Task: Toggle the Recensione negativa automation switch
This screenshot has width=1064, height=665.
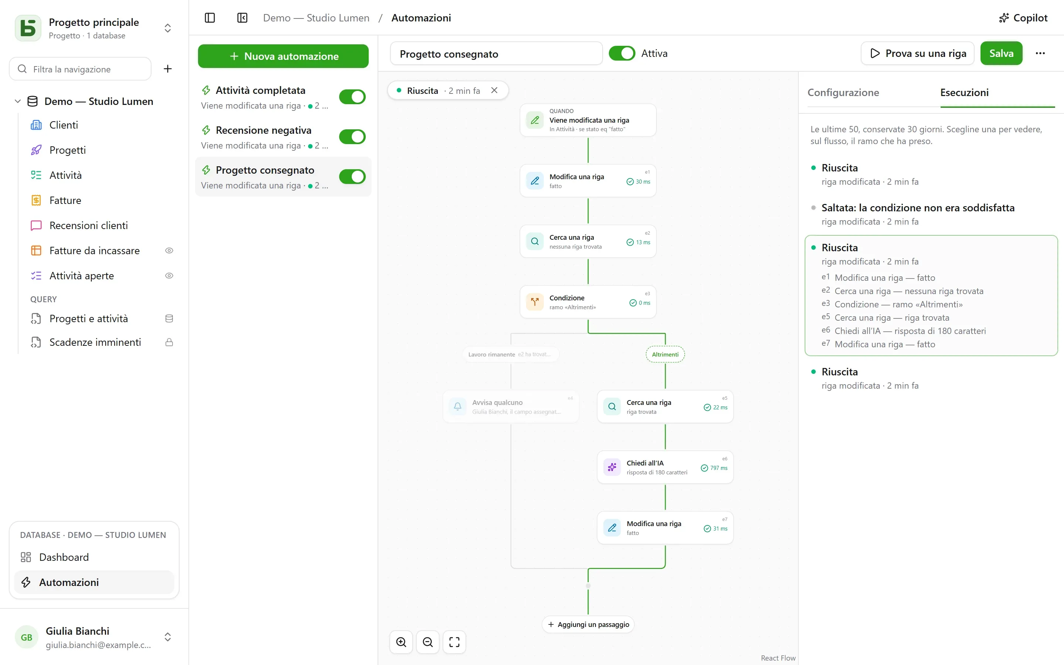Action: [352, 137]
